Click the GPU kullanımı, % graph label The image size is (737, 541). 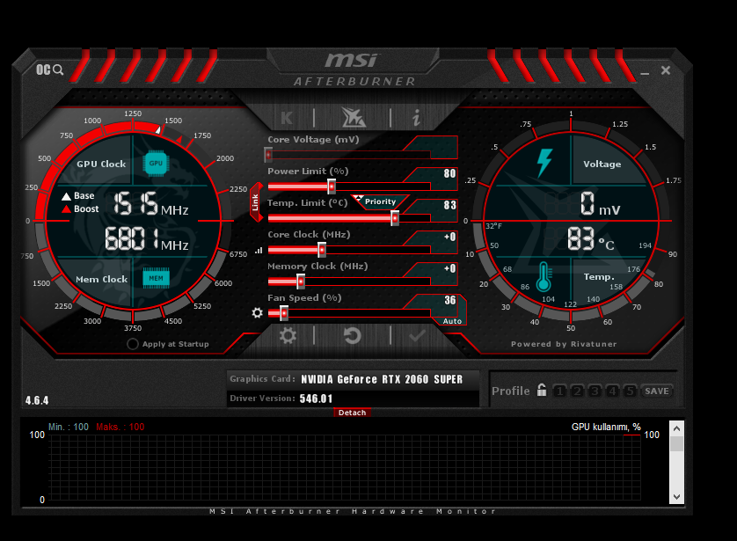(606, 427)
